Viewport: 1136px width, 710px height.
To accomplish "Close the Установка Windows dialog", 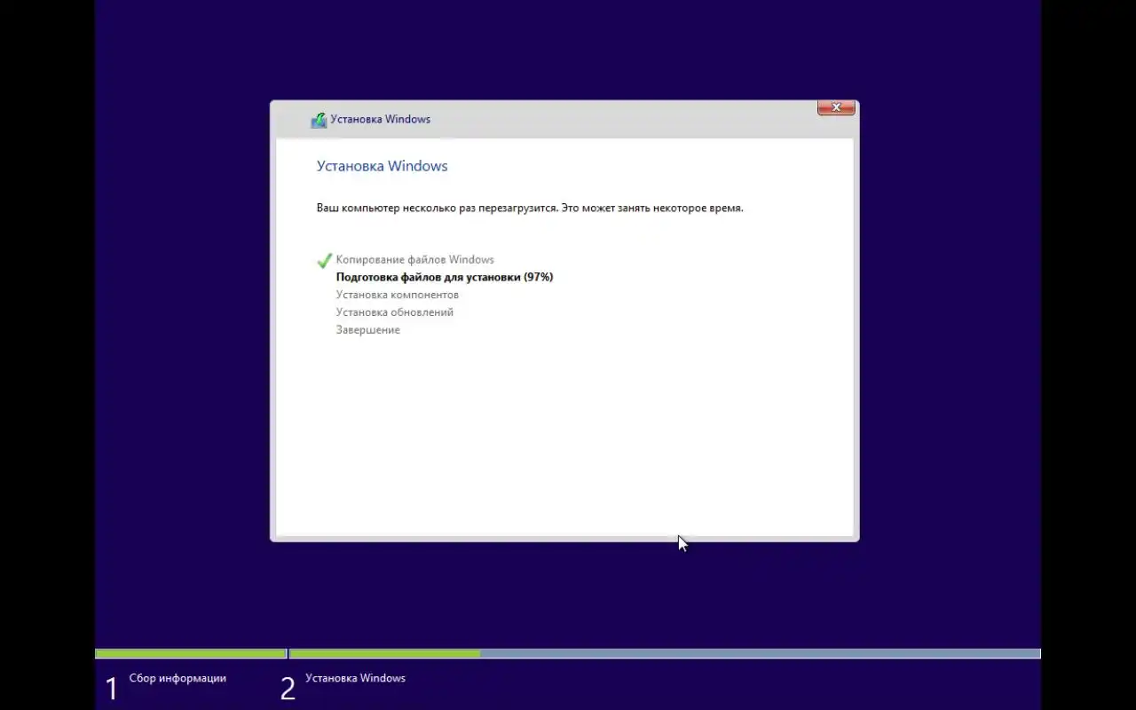I will (836, 107).
